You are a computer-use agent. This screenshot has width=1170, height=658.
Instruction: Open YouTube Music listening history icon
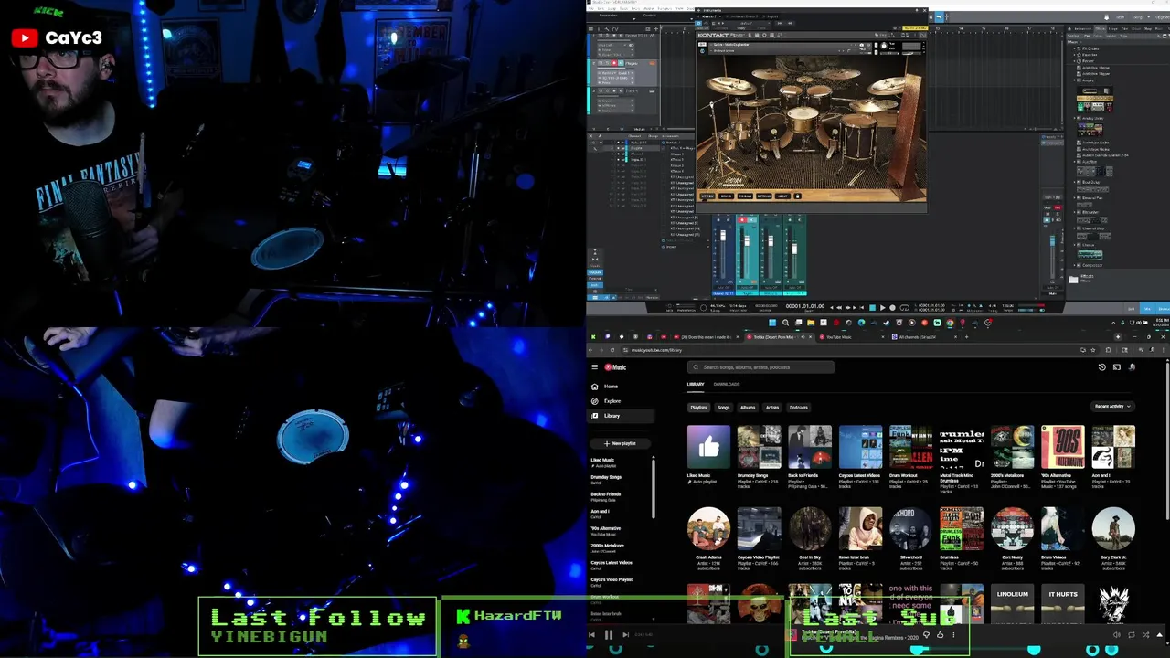[1101, 366]
